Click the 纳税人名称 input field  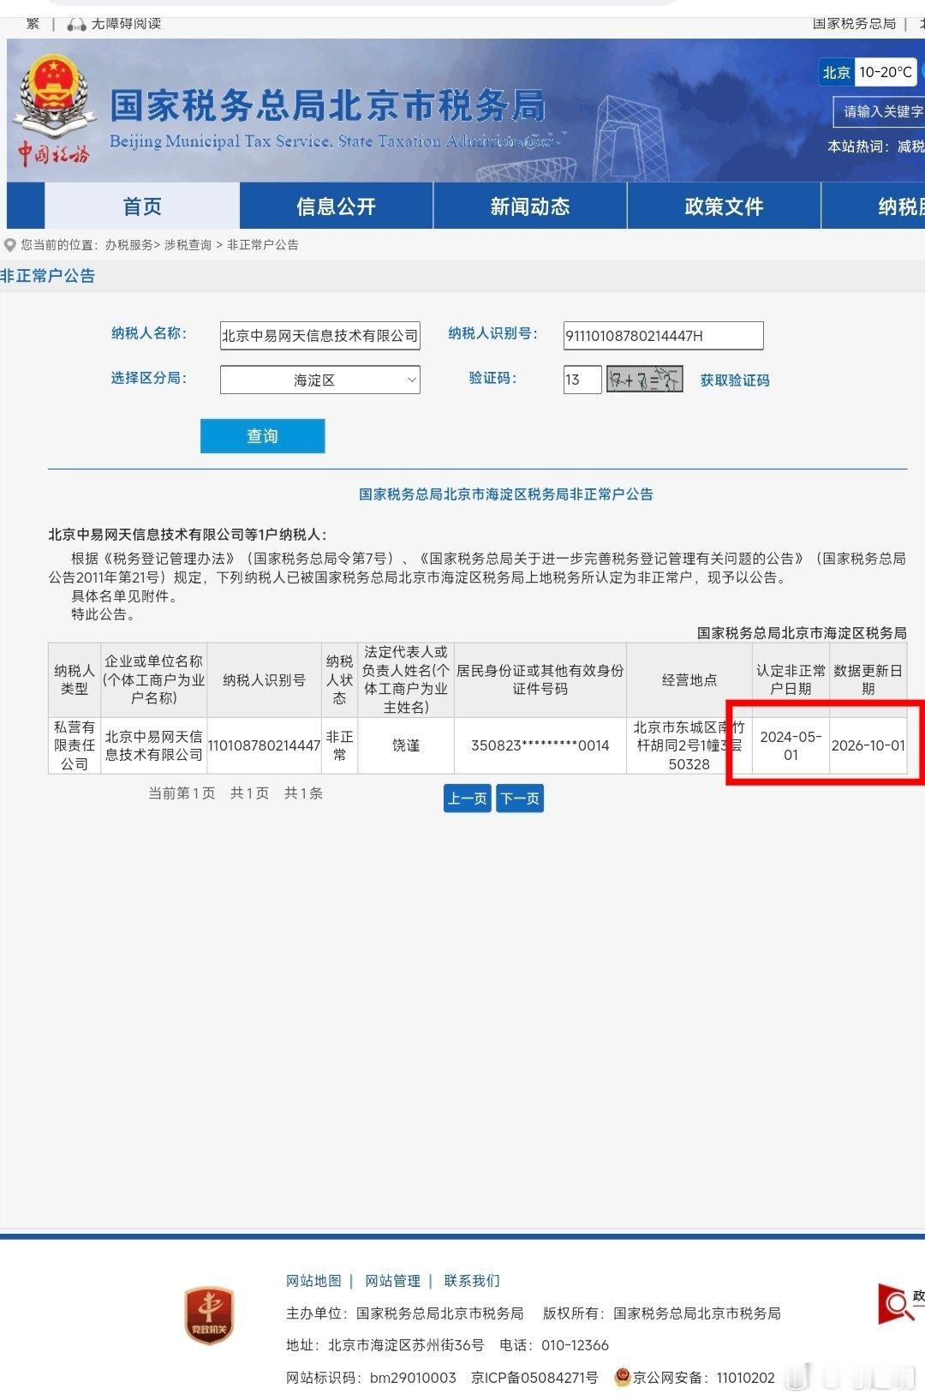pos(320,335)
